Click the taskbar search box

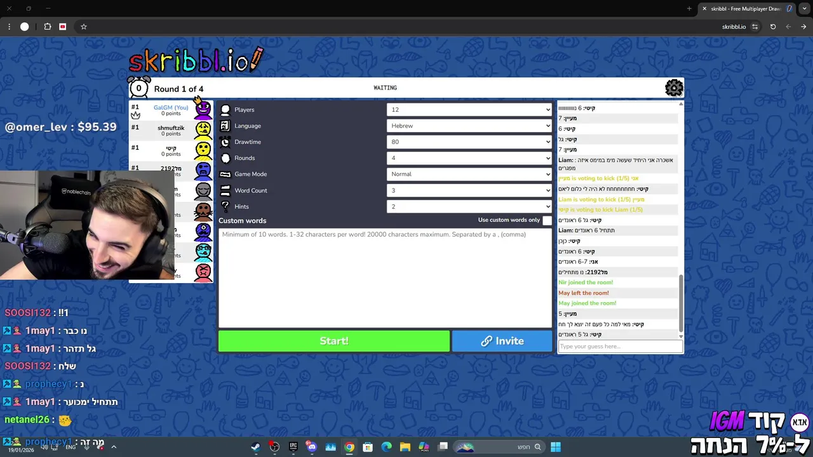(x=501, y=447)
